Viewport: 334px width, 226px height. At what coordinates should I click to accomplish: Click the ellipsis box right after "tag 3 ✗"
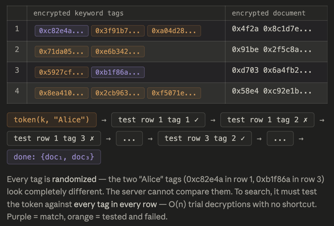point(129,138)
